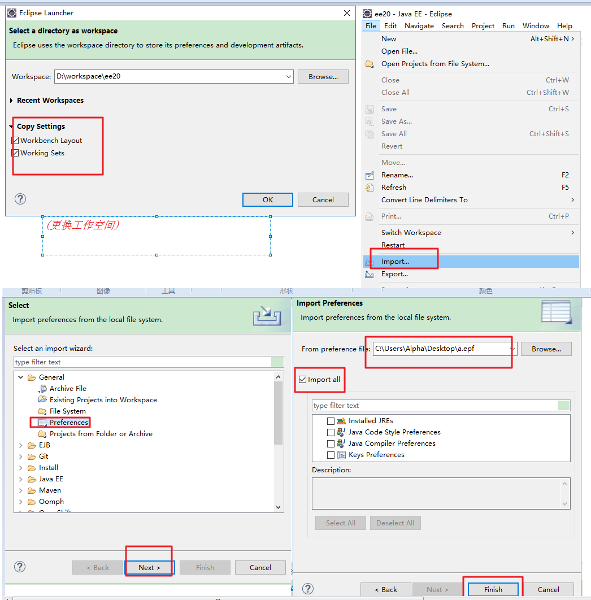The image size is (591, 600).
Task: Click the Eclipse logo in Launcher title bar
Action: [x=12, y=12]
